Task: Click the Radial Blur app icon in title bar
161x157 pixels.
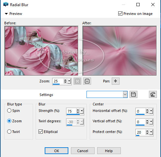Action: (6, 5)
